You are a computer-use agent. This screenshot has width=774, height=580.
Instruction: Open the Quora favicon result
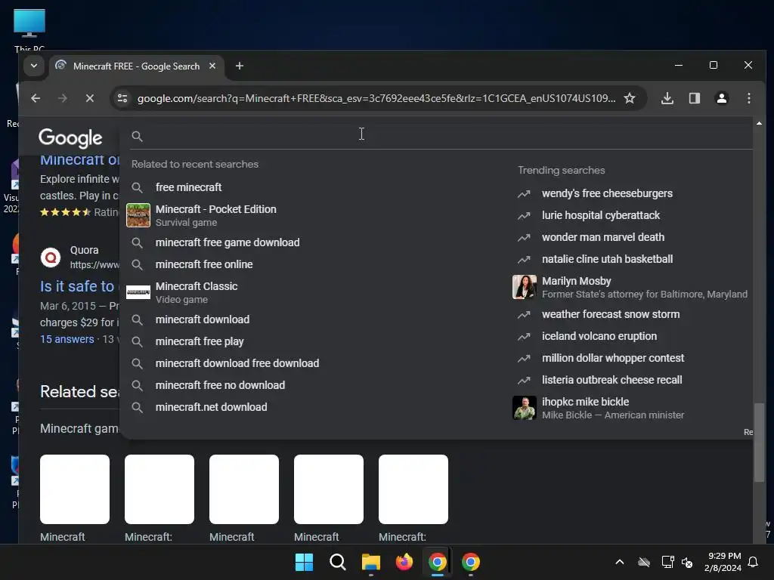[x=51, y=258]
